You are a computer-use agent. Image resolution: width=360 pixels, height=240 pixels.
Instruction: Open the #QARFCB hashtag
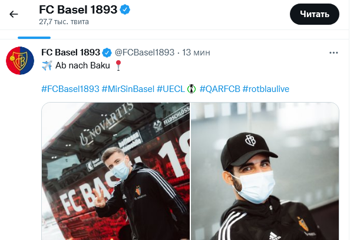point(220,89)
